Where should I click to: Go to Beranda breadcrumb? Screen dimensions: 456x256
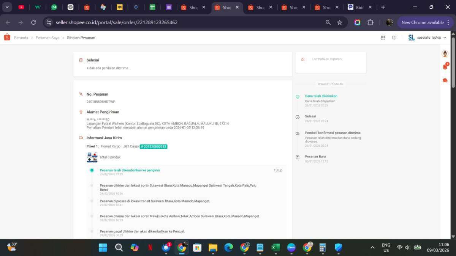coord(21,38)
